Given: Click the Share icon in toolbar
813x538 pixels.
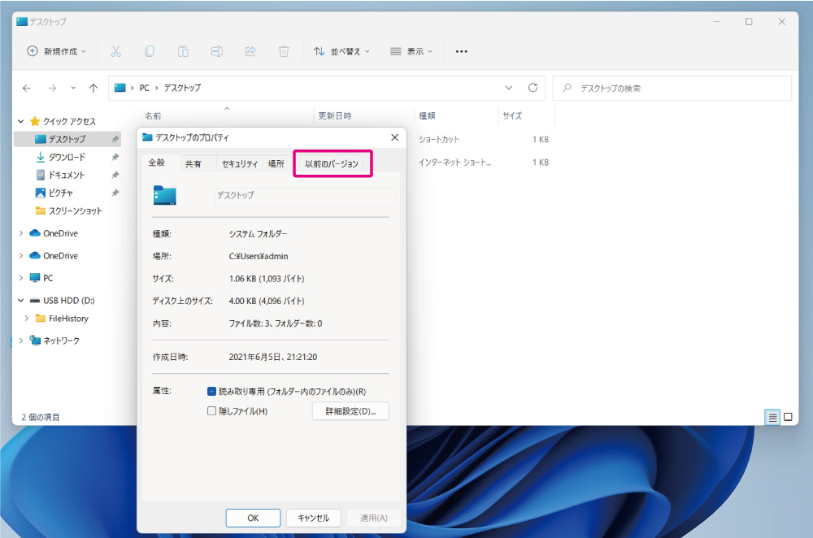Looking at the screenshot, I should pos(250,51).
